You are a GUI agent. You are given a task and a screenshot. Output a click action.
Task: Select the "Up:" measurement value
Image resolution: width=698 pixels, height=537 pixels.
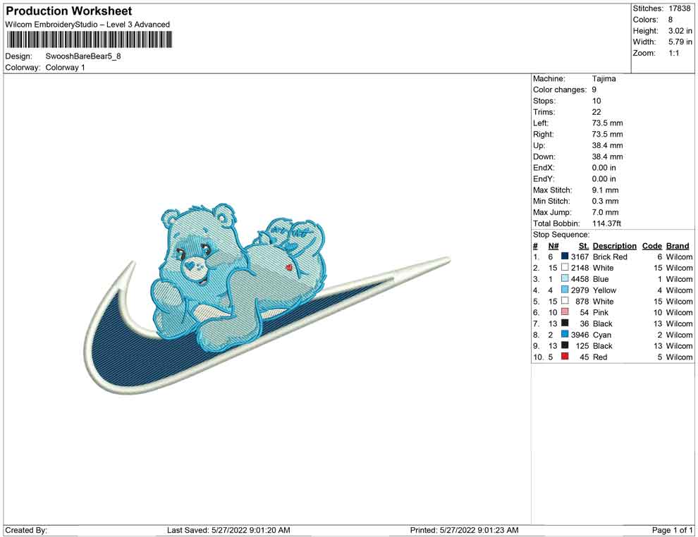tap(608, 145)
